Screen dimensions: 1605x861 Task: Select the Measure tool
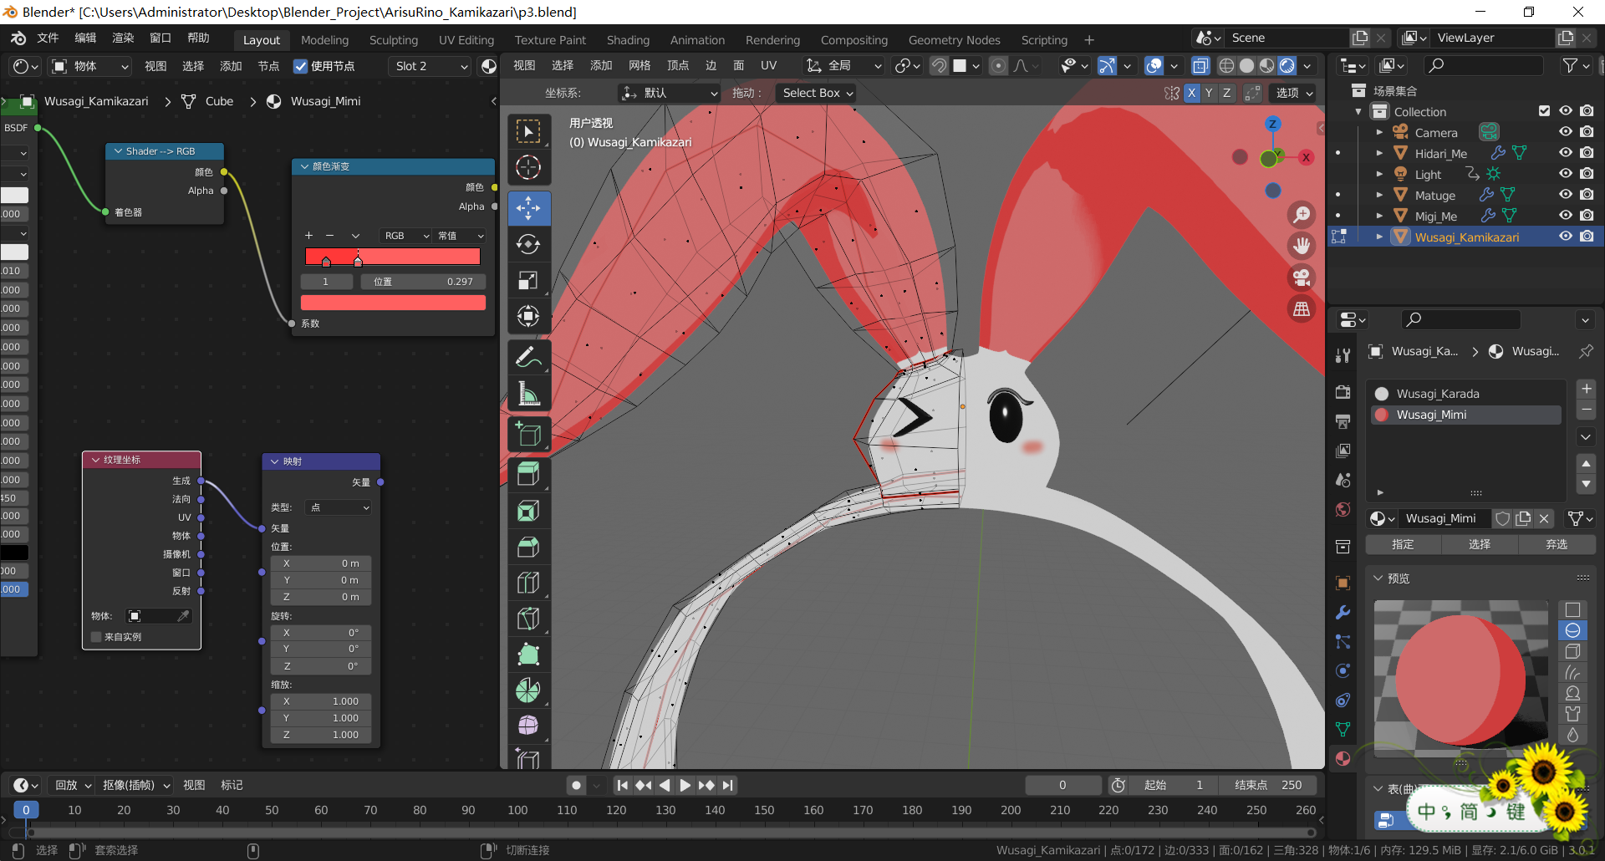click(x=528, y=394)
